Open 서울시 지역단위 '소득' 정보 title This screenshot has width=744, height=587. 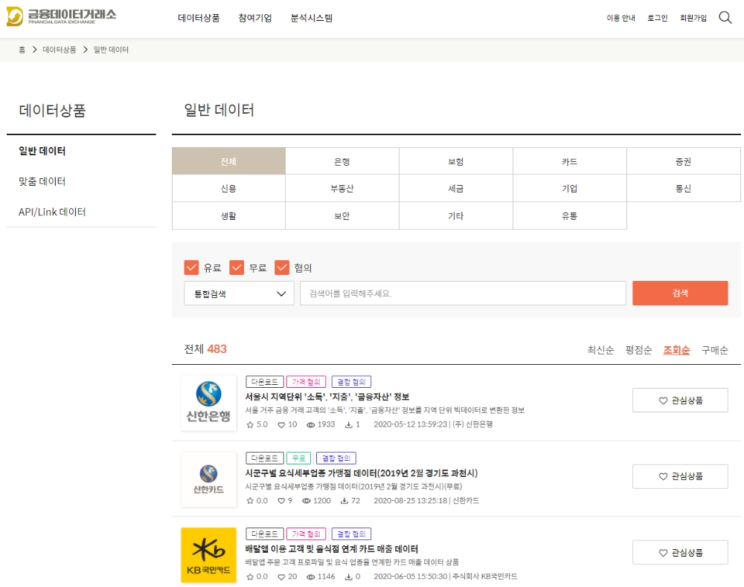[327, 397]
